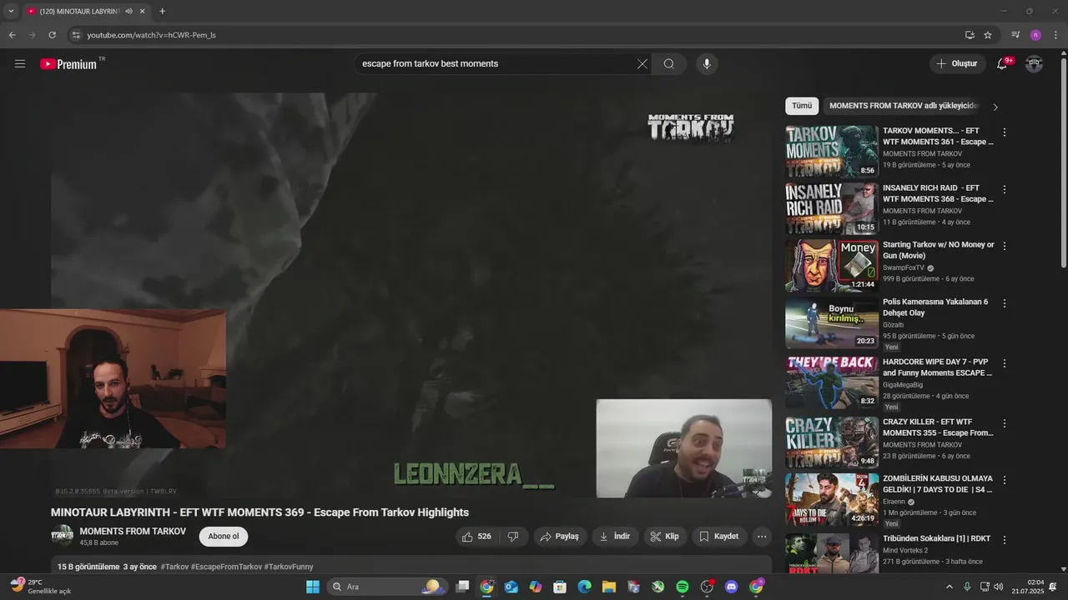Screen dimensions: 1068x600
Task: Click the Kaydet save button
Action: tap(719, 537)
